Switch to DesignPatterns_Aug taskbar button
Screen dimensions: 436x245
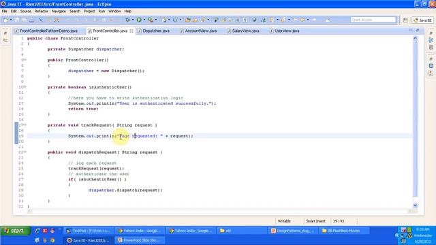click(x=293, y=231)
